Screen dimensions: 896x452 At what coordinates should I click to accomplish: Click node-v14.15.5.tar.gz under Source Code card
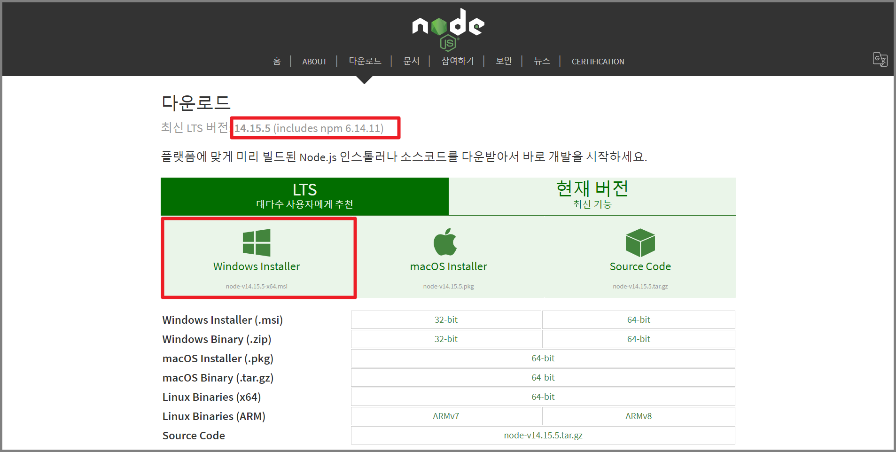coord(640,286)
